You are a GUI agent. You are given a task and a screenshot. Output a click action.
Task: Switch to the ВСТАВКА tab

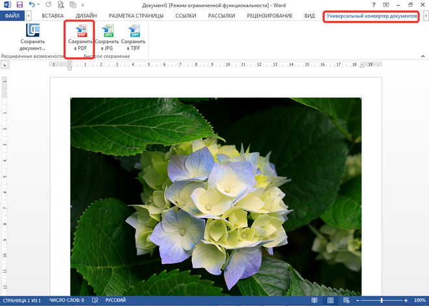(53, 16)
